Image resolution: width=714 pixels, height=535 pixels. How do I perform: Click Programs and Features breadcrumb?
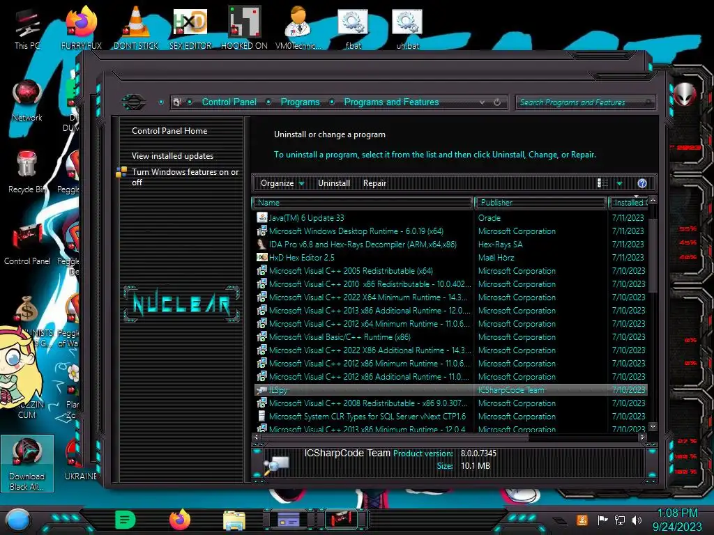[391, 102]
